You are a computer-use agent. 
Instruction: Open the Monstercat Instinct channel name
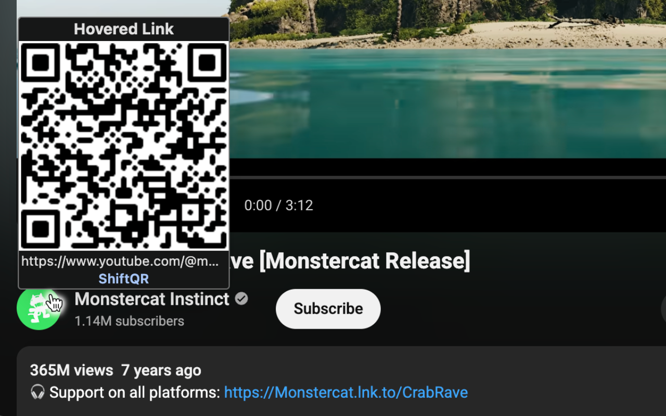152,299
